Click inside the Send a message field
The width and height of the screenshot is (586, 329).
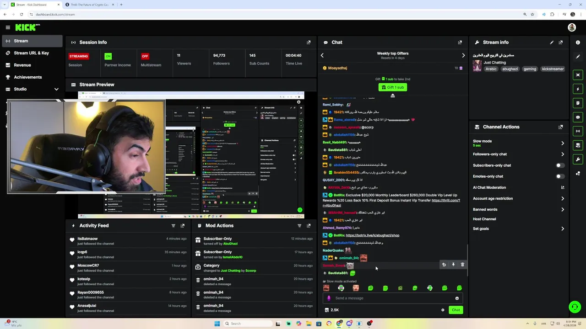[393, 298]
